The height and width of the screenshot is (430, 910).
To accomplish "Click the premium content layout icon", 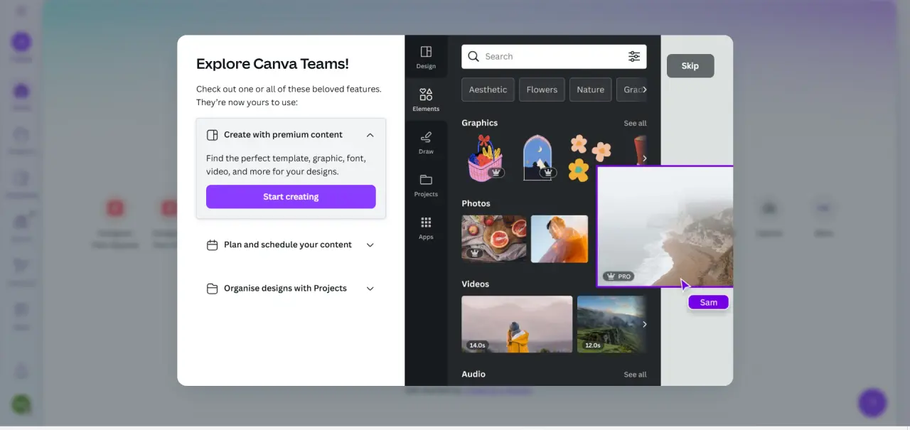I will [x=212, y=135].
